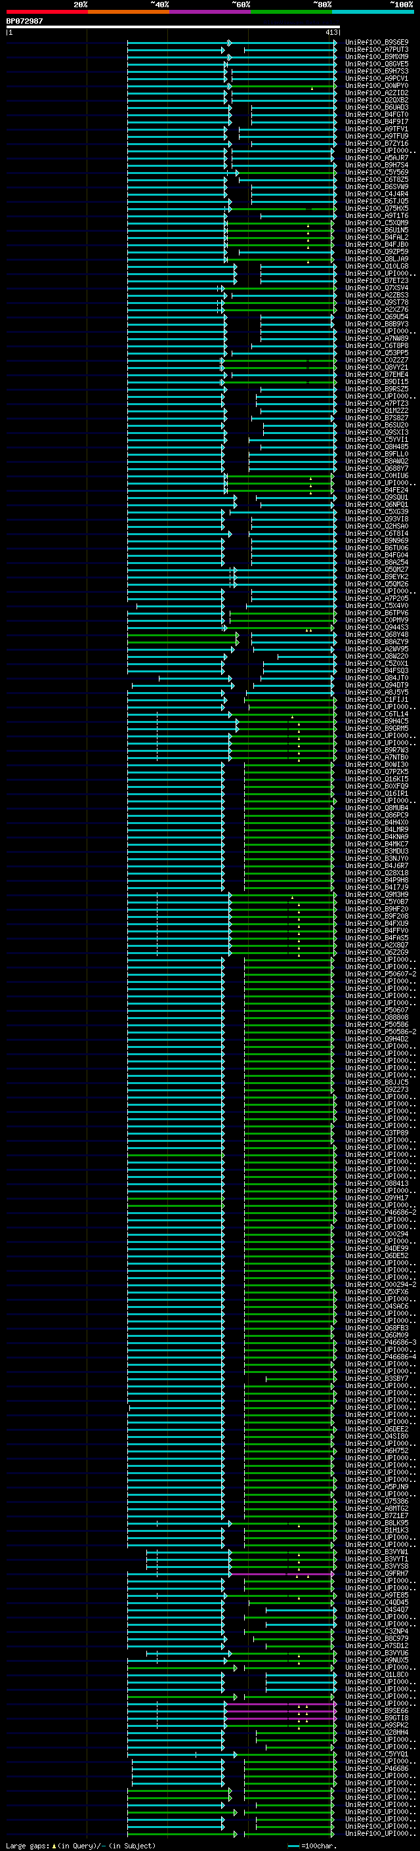Click the purple ~60% legend segment

coord(209,12)
